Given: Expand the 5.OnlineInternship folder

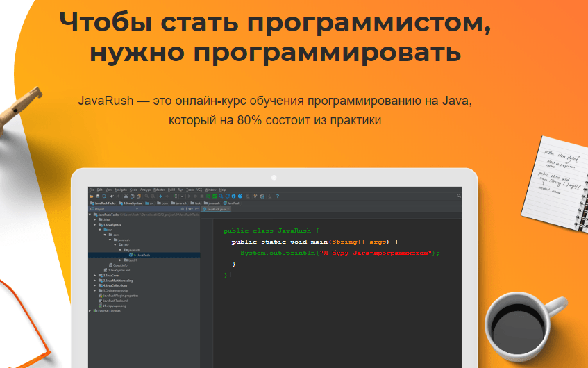Looking at the screenshot, I should click(95, 290).
